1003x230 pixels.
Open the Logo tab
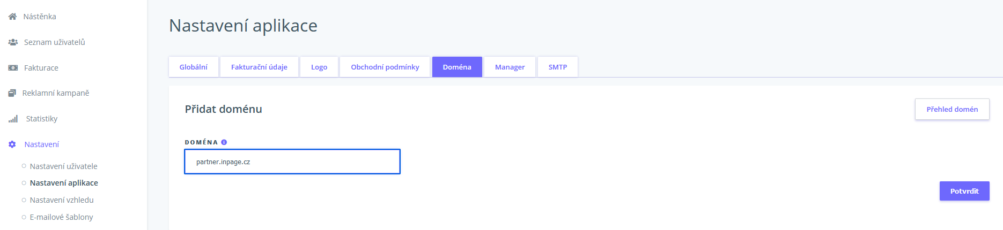pos(319,67)
